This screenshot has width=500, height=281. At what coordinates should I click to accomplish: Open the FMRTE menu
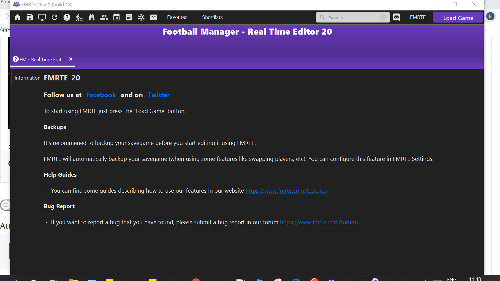418,17
